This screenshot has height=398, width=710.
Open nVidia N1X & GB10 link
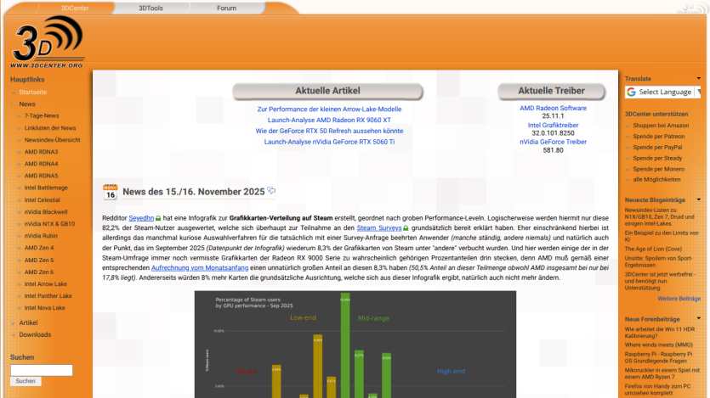50,224
